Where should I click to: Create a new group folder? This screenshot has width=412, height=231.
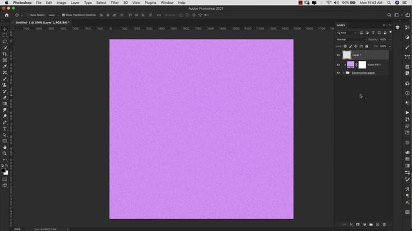point(371,225)
